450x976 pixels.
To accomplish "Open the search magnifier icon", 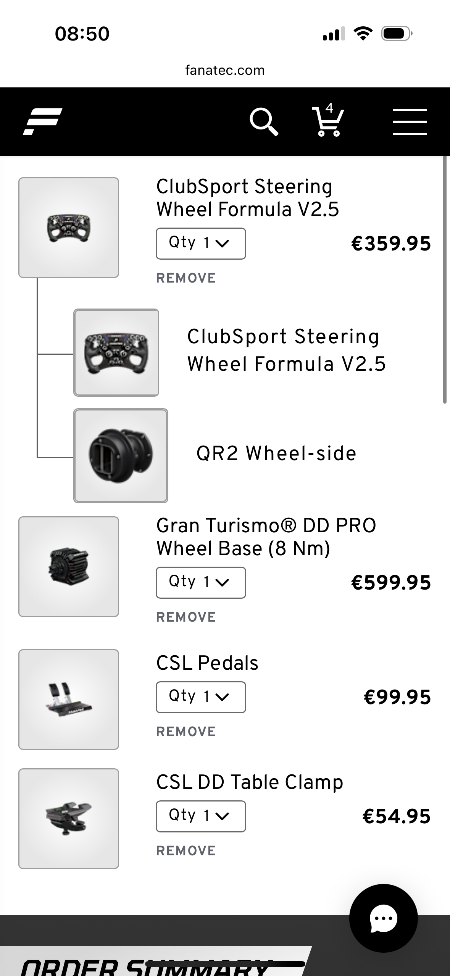I will pos(264,122).
